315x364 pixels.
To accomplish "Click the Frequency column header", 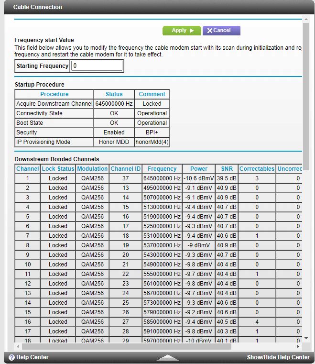I will pyautogui.click(x=162, y=169).
